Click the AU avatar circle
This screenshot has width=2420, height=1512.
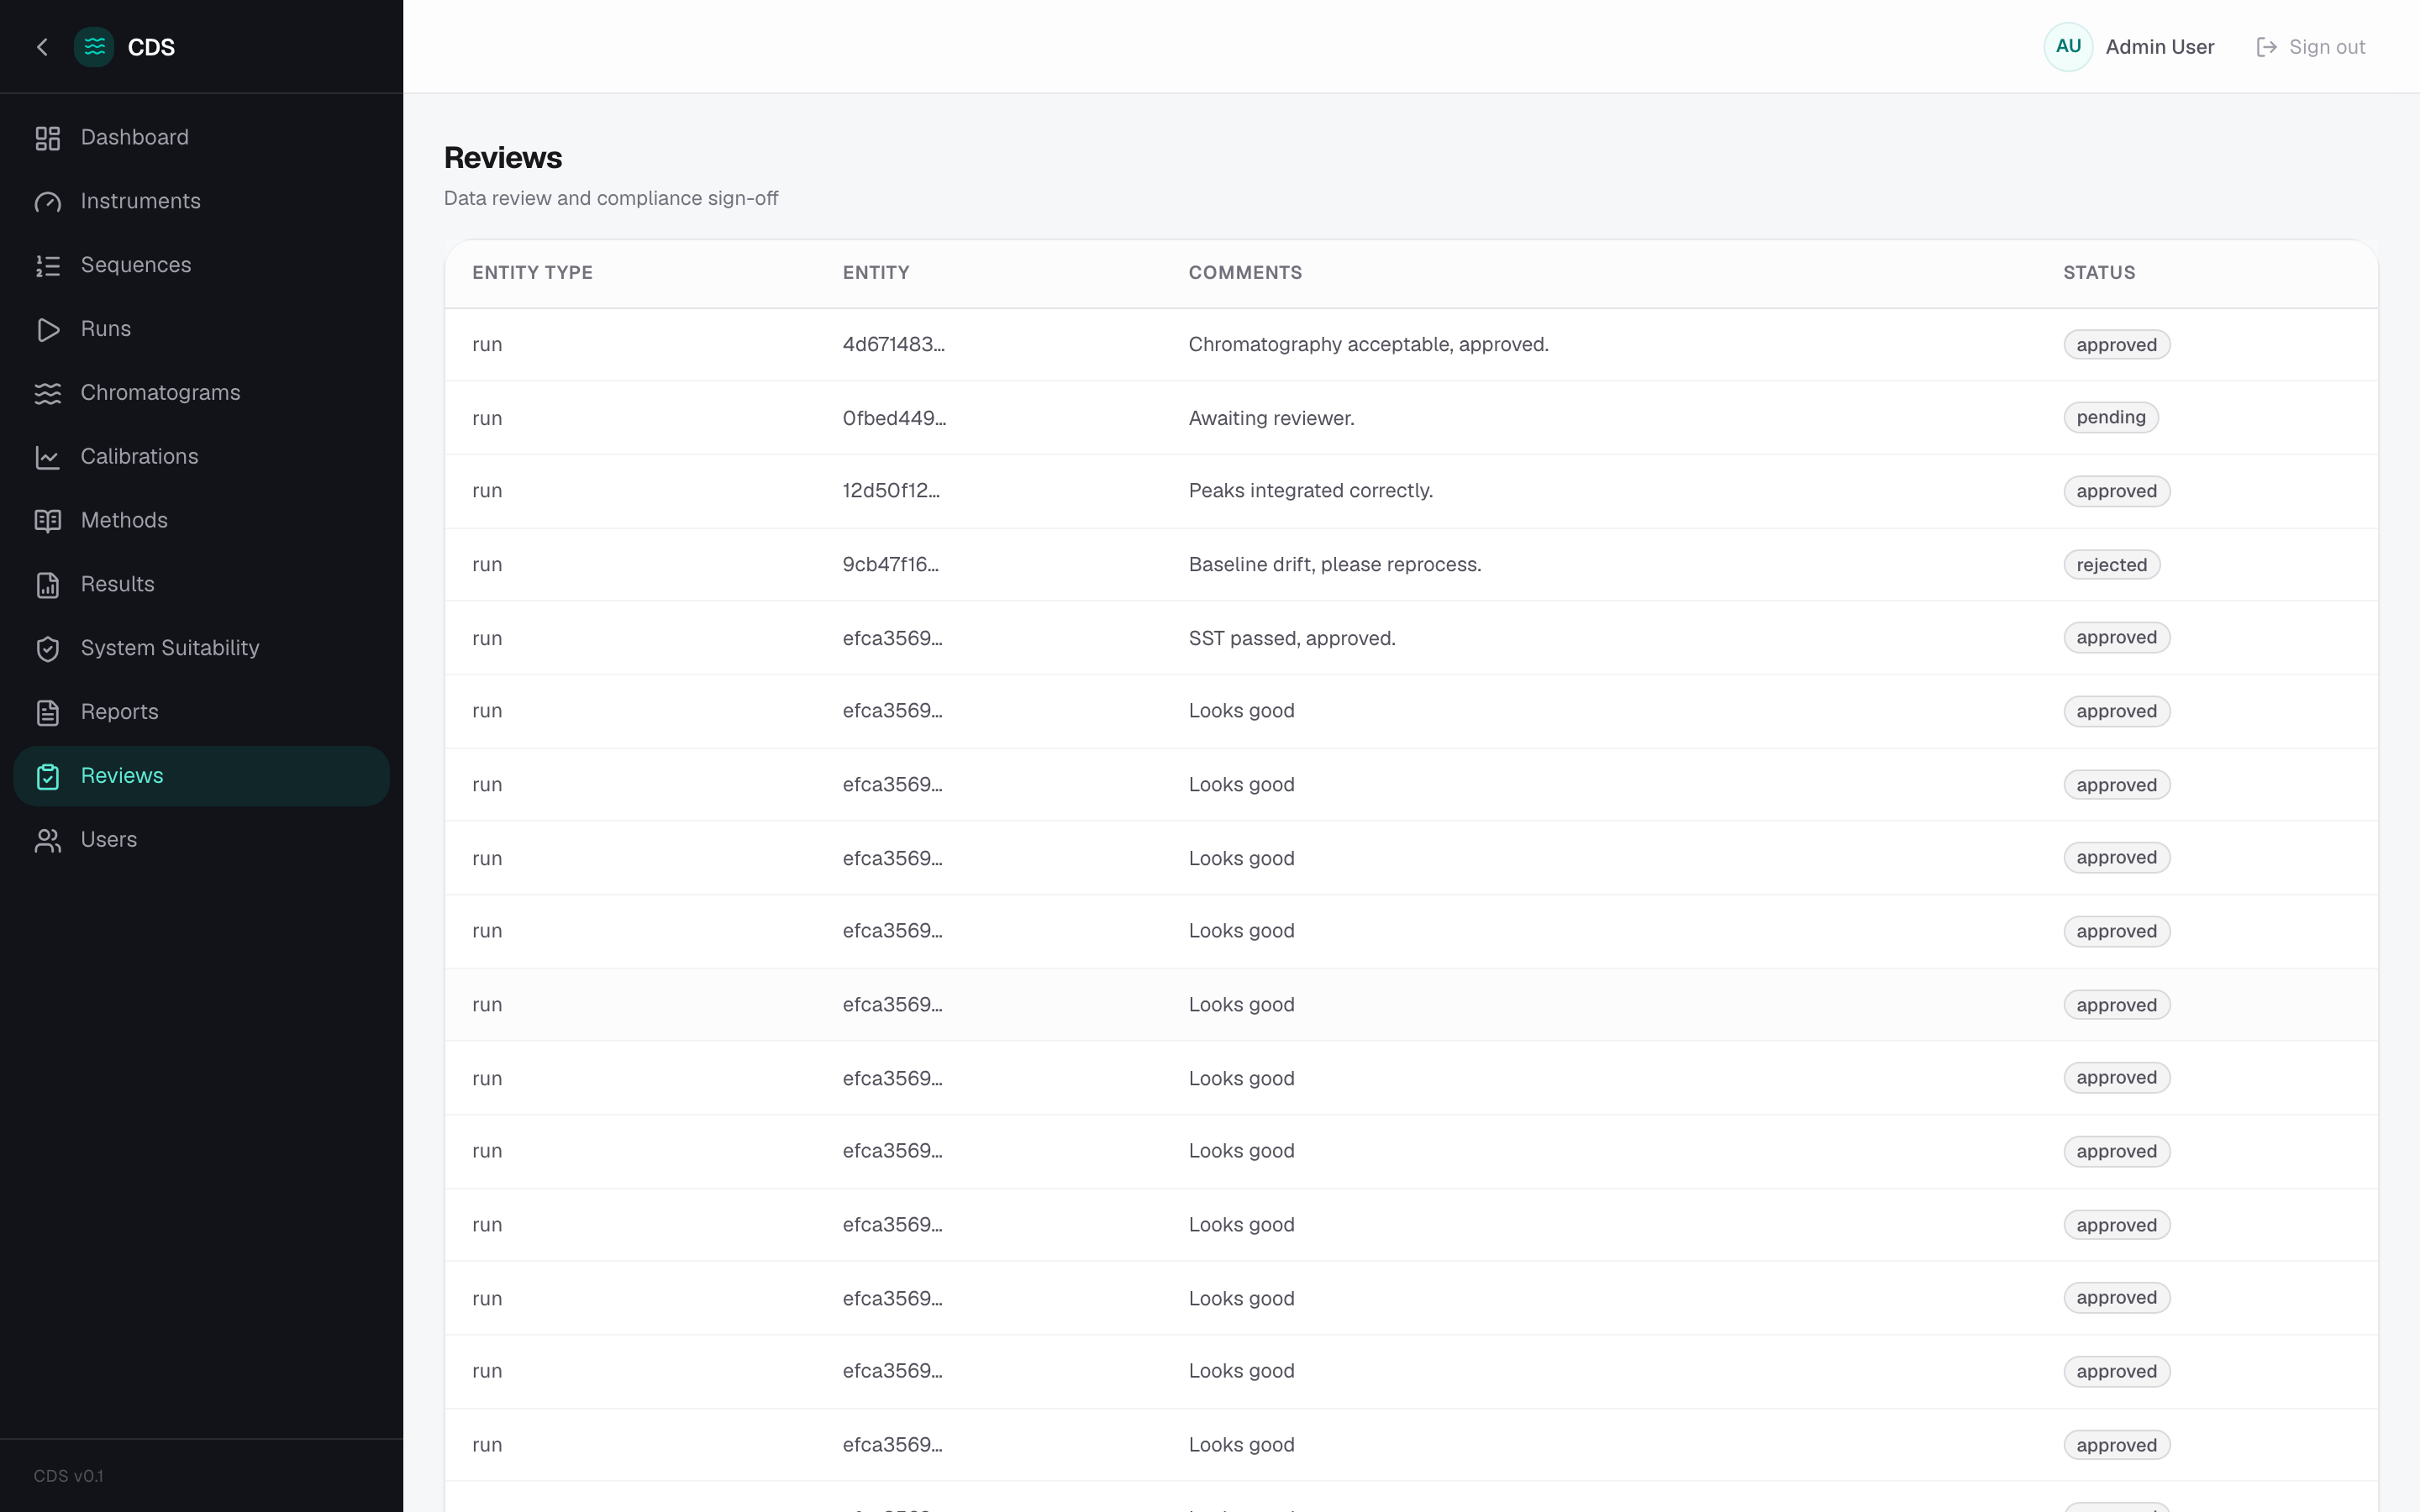2068,47
